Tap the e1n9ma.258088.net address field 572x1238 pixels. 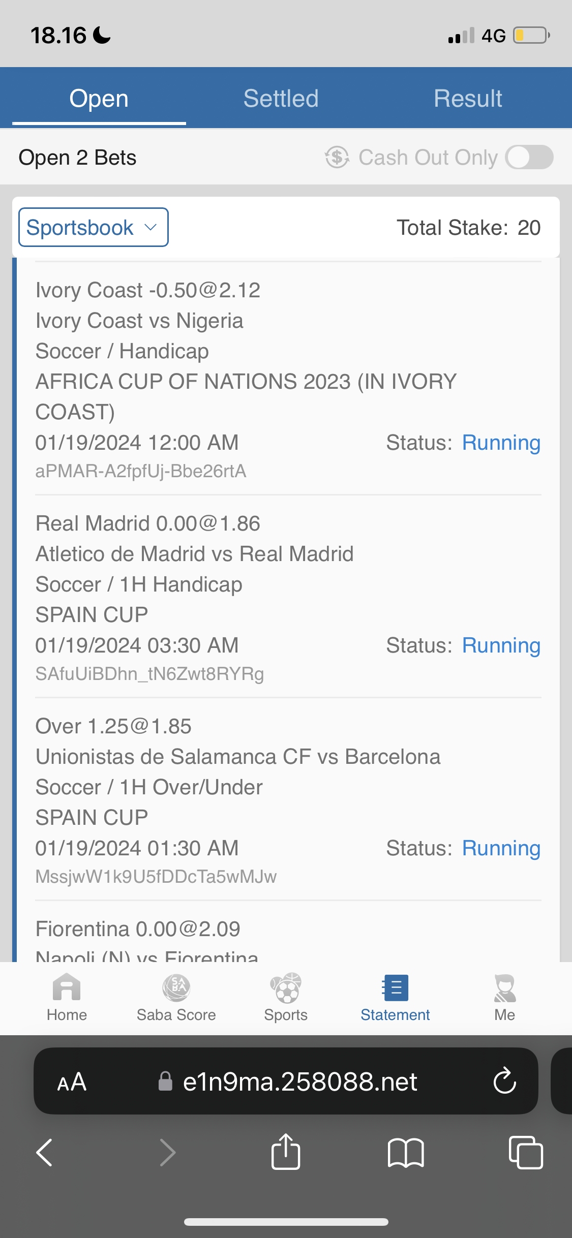coord(300,1081)
